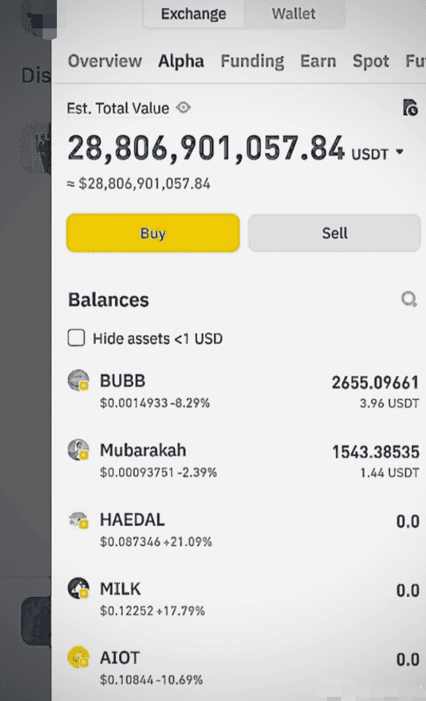Switch to the Exchange toggle
The image size is (426, 701).
pyautogui.click(x=194, y=14)
